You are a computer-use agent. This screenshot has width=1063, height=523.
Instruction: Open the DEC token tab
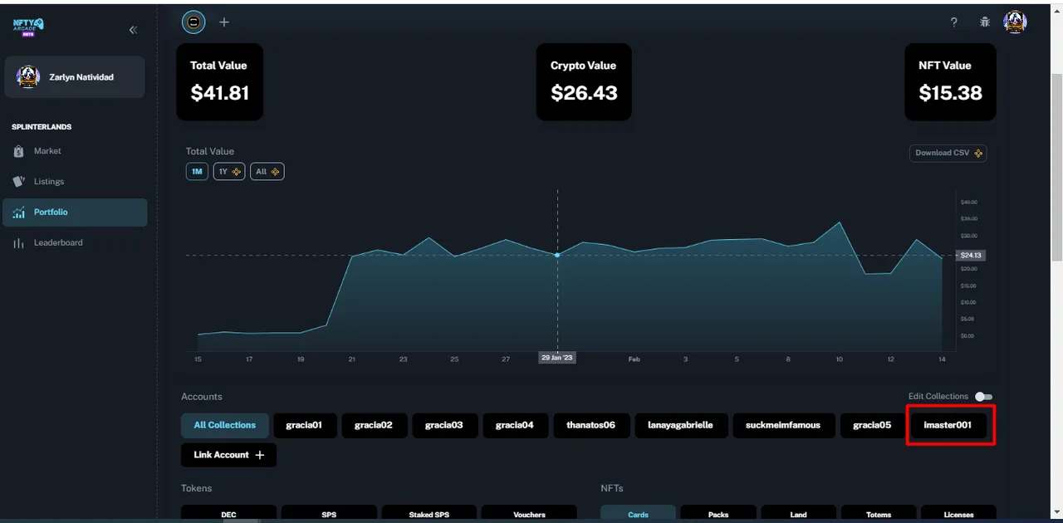(229, 514)
